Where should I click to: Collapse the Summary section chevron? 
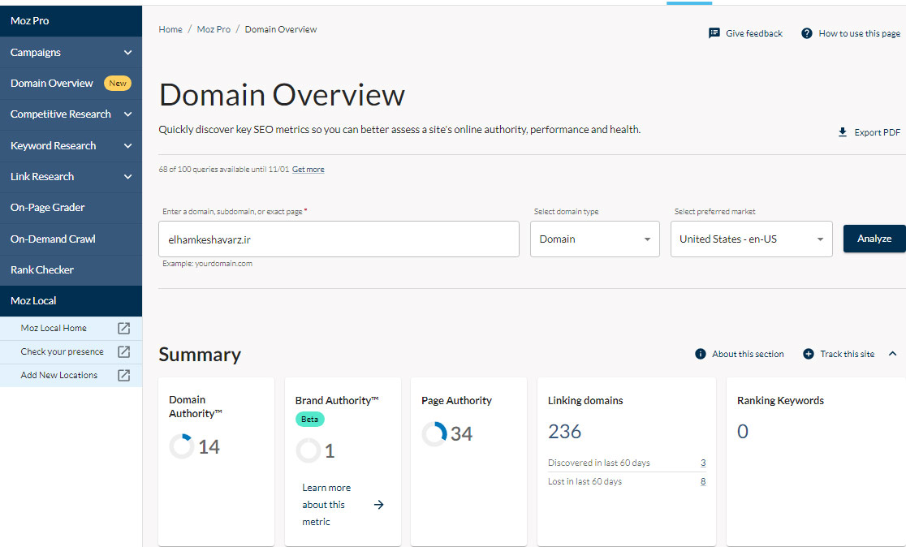pyautogui.click(x=893, y=354)
